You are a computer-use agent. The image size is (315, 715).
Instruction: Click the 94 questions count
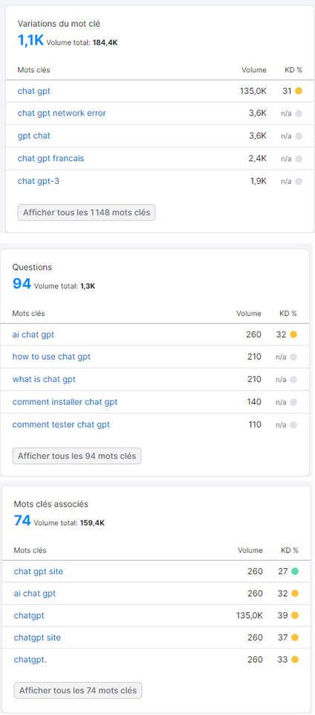[x=22, y=284]
